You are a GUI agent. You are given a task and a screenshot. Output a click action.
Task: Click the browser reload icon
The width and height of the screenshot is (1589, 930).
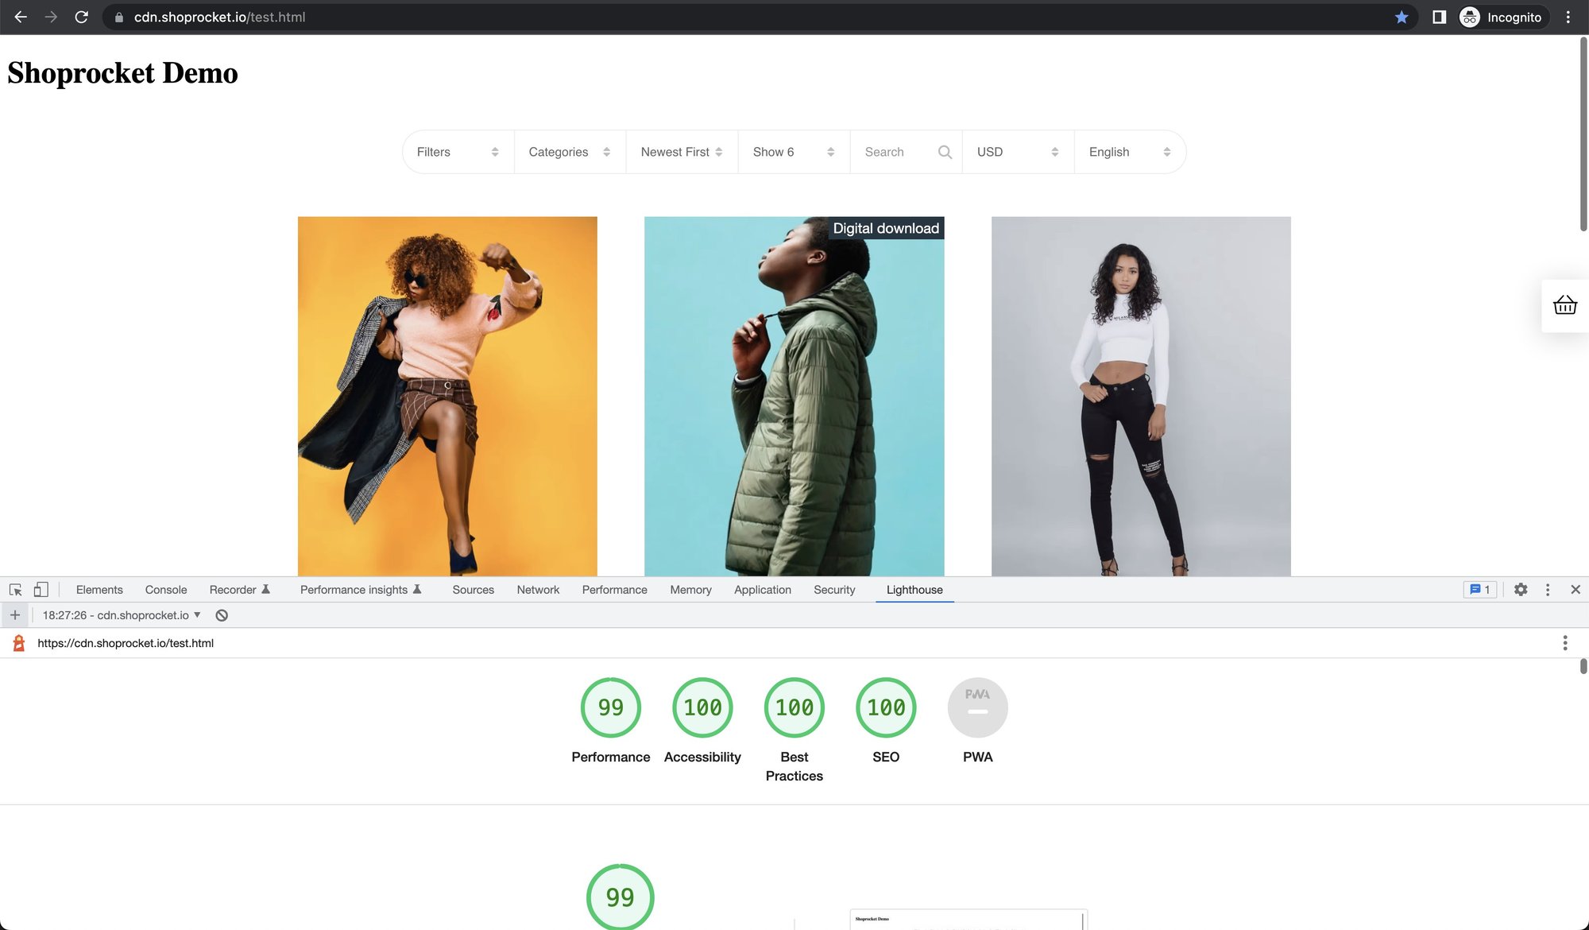(x=81, y=17)
